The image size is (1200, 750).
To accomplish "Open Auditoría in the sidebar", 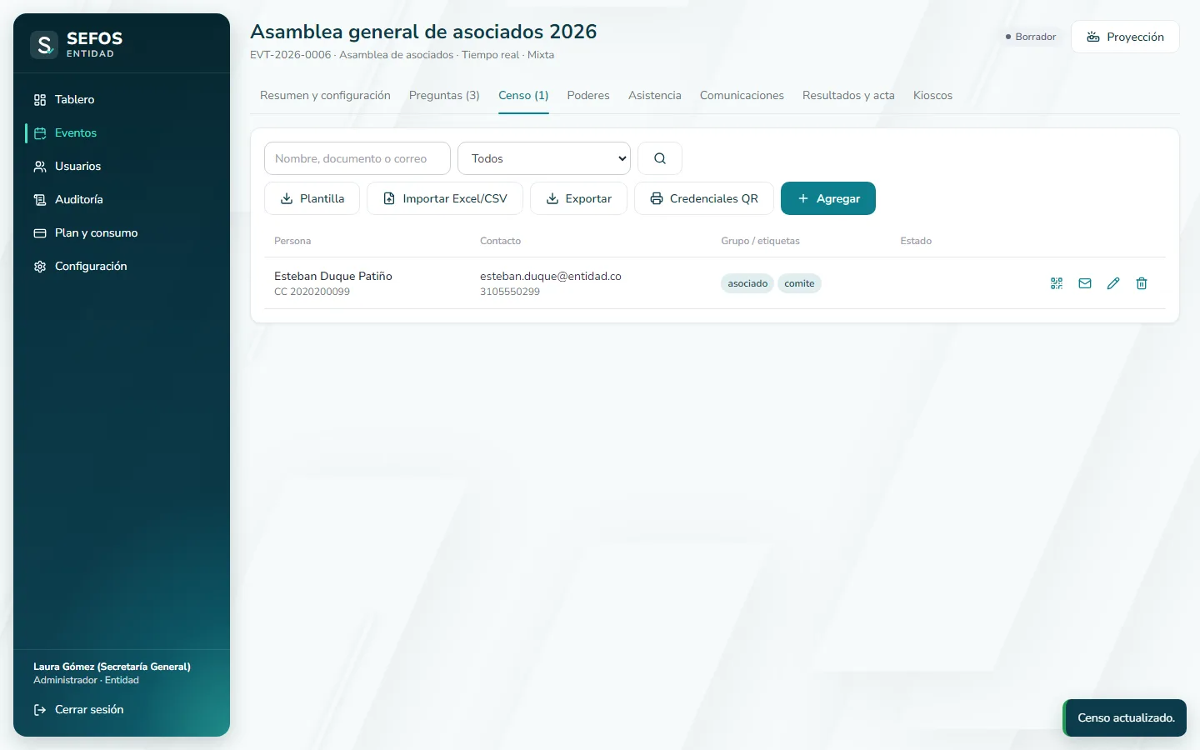I will 122,199.
